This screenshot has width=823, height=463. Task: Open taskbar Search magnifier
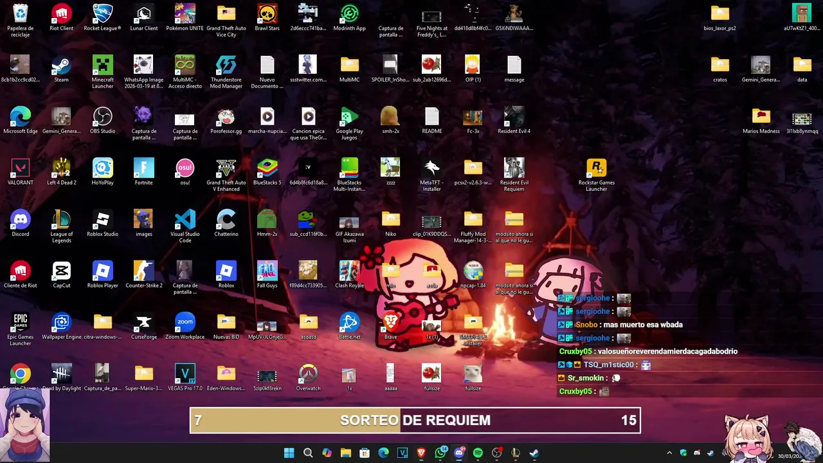(x=308, y=453)
